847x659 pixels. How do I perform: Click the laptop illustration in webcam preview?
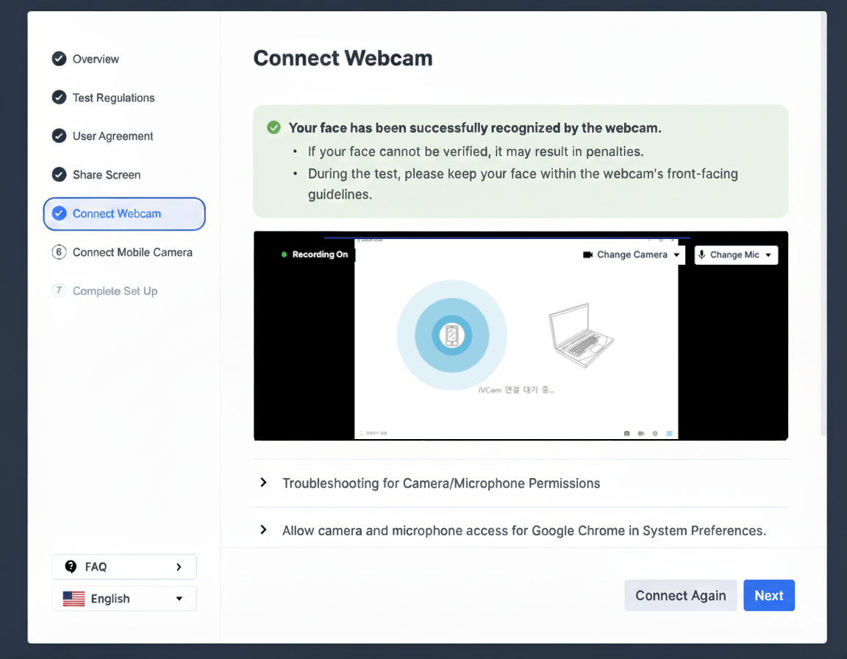(x=581, y=335)
